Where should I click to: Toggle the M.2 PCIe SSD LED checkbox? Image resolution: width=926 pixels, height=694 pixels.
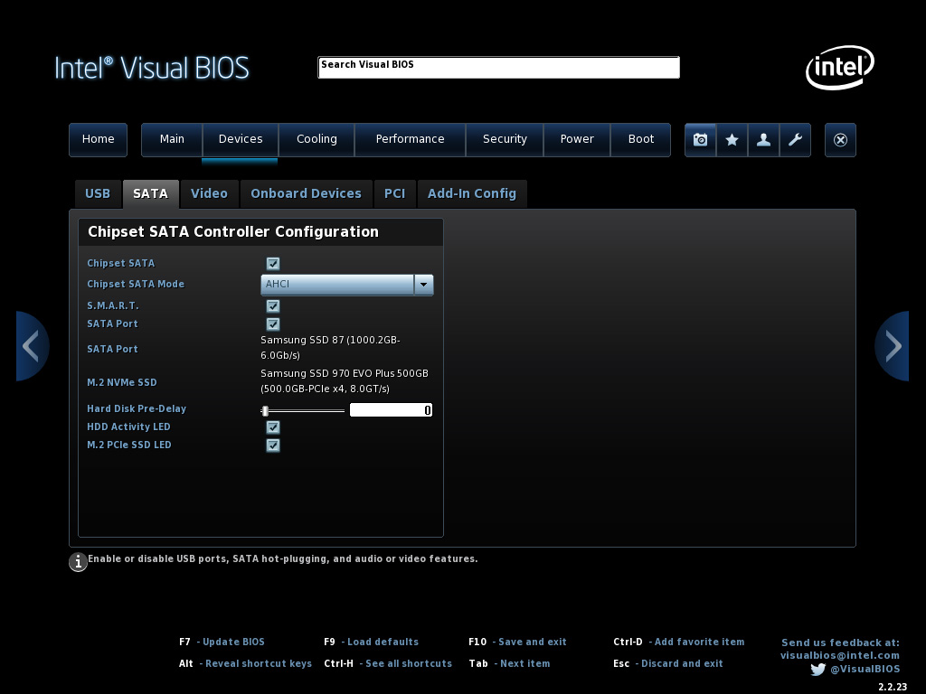coord(273,445)
